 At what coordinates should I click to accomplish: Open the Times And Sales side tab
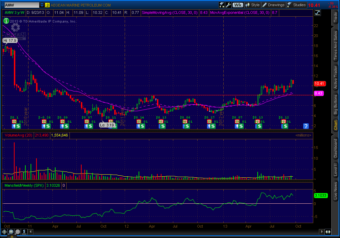coord(335,45)
